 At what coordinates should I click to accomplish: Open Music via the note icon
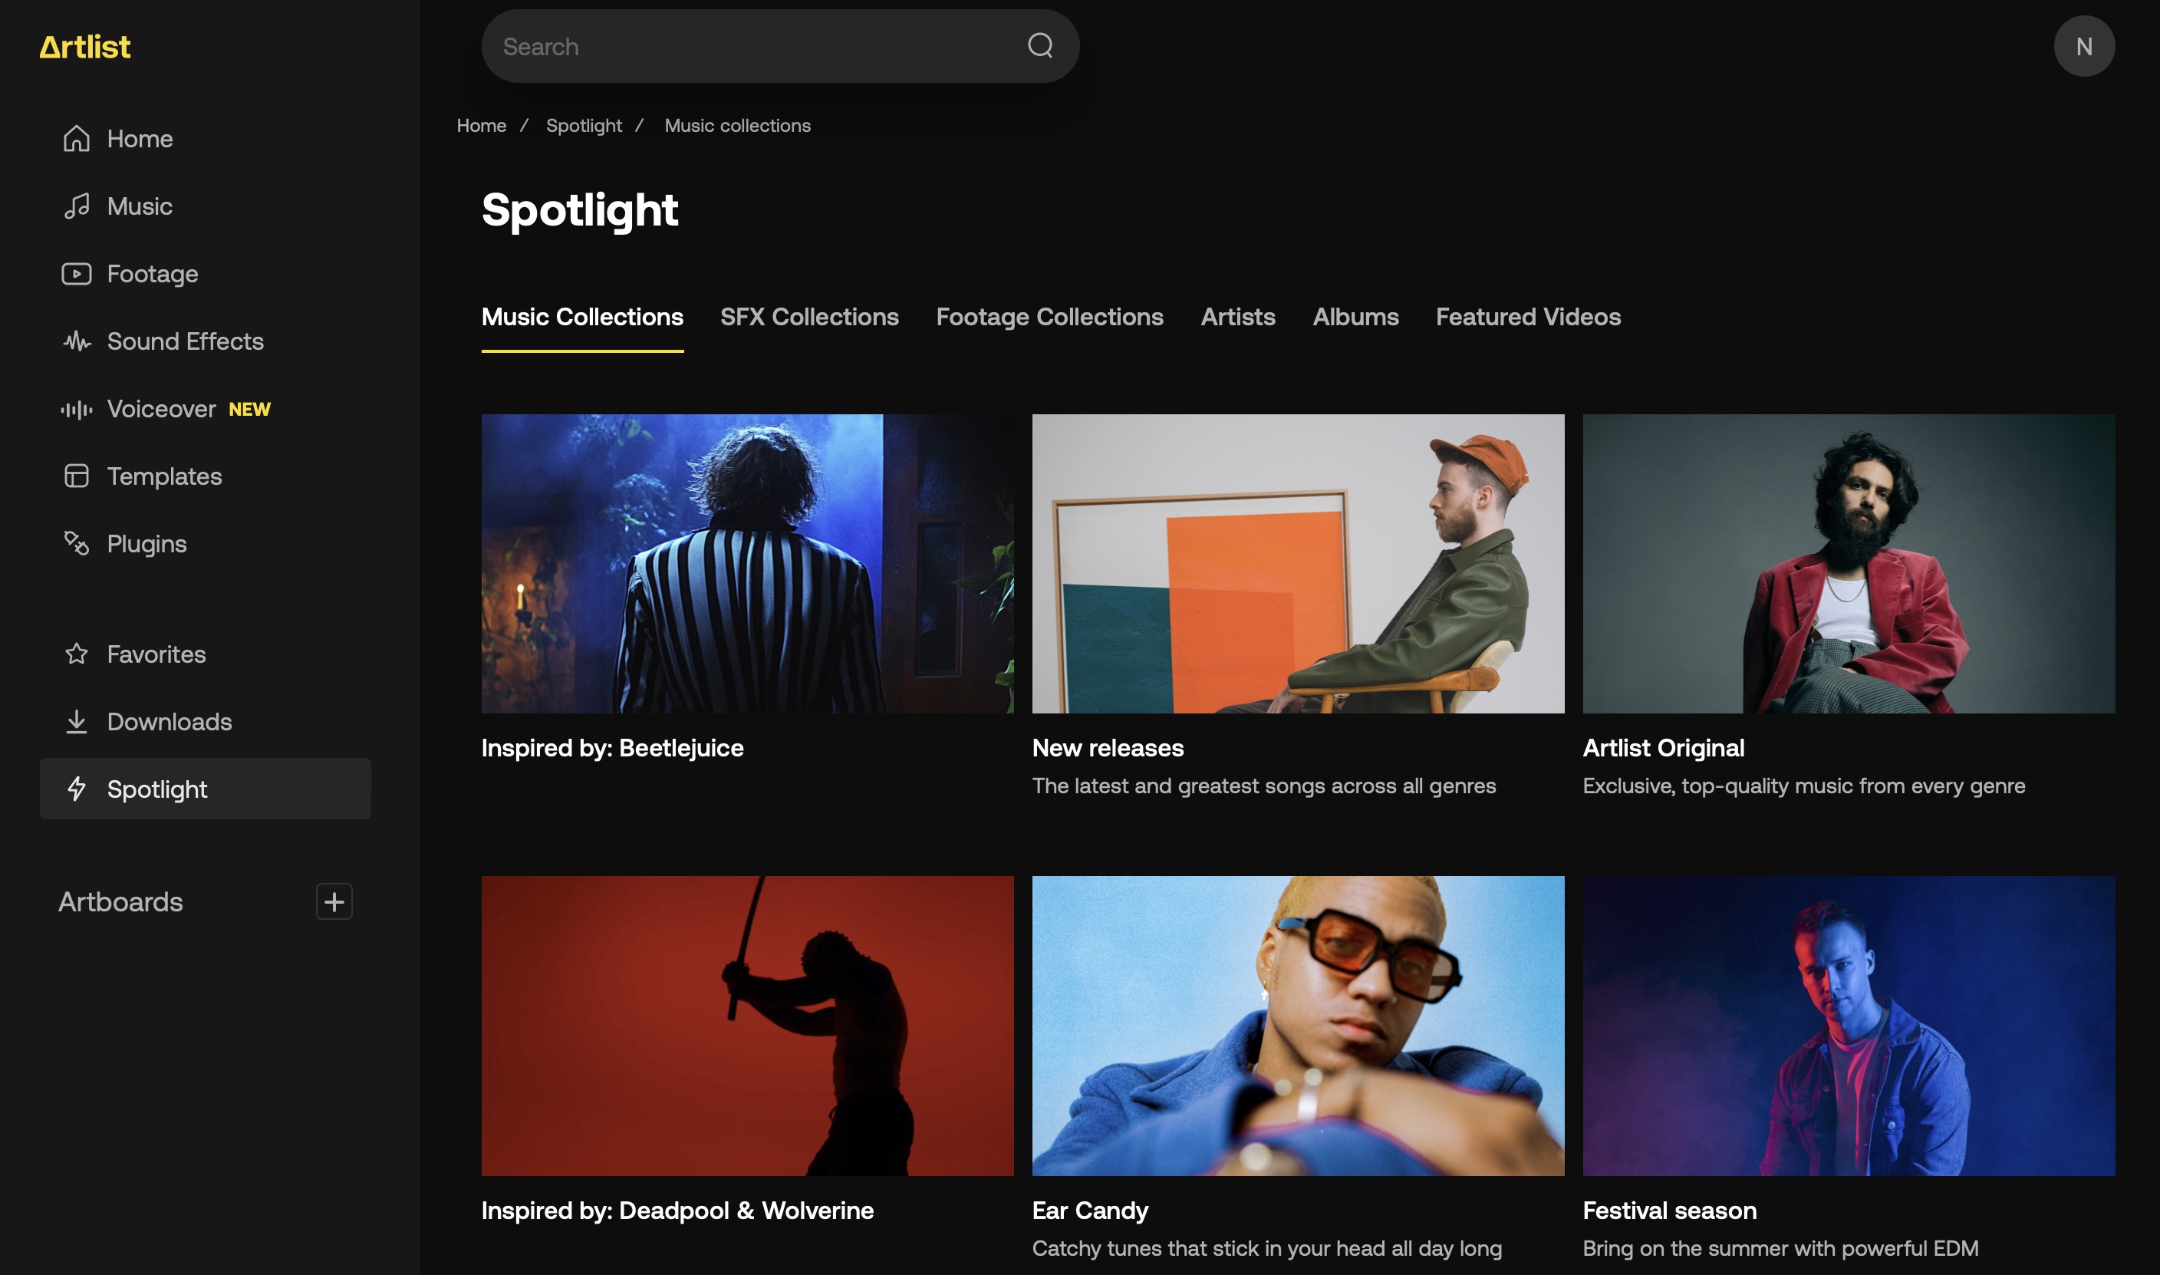coord(77,206)
